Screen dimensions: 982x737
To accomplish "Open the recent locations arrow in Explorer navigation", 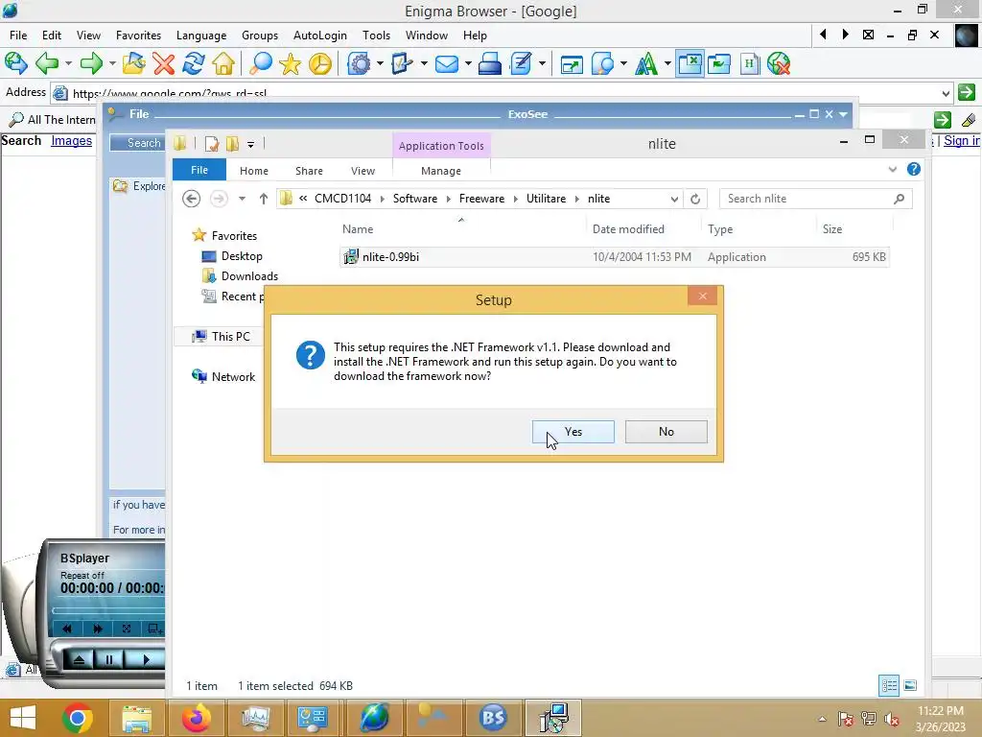I will (x=242, y=199).
